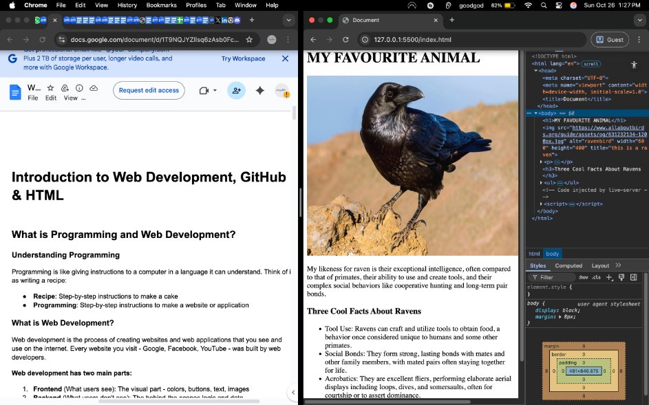Expand the ul element in DevTools tree
This screenshot has width=649, height=405.
click(542, 183)
